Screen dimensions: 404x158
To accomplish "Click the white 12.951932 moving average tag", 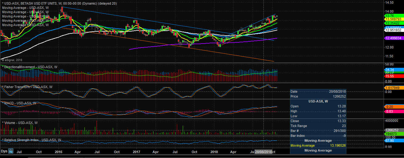I will [x=394, y=30].
